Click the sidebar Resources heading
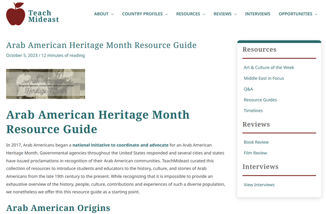This screenshot has height=214, width=326. pos(259,49)
